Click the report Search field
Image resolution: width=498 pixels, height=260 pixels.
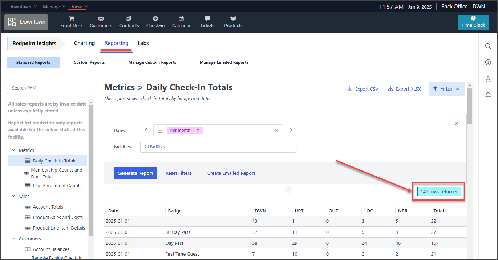(50, 88)
